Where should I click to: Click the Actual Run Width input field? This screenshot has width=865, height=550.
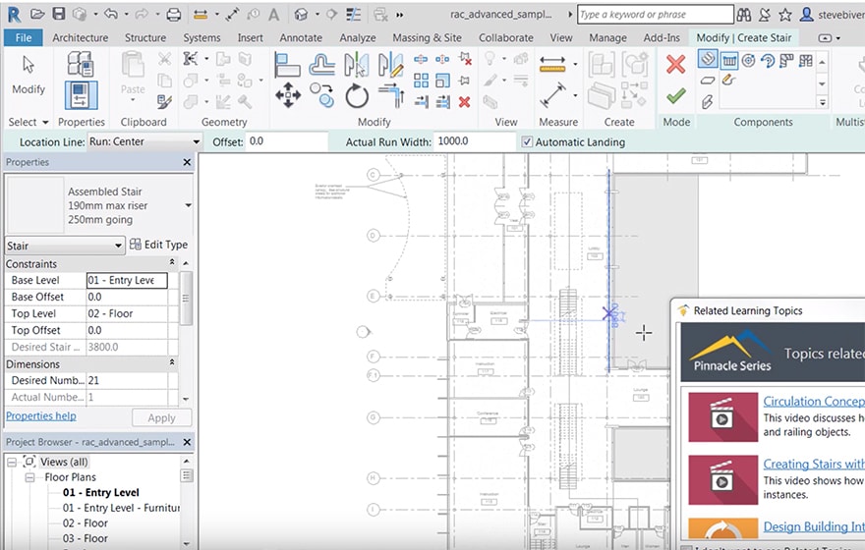(x=475, y=141)
